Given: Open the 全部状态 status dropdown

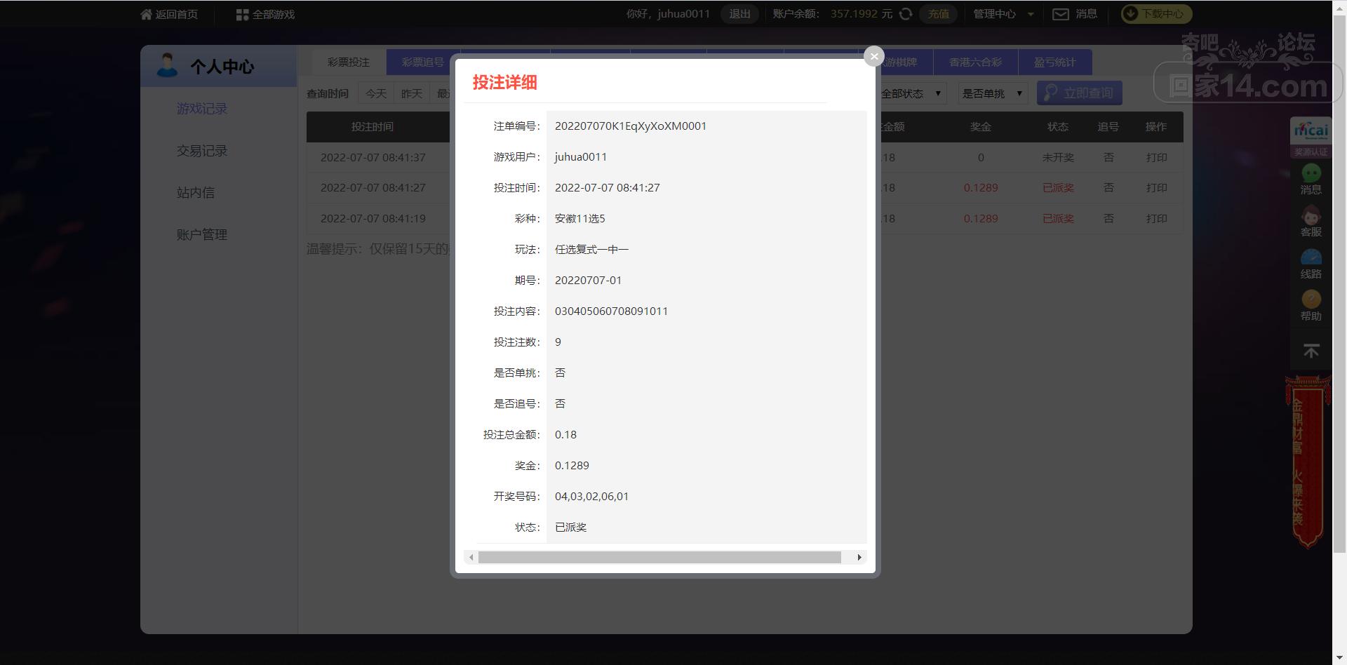Looking at the screenshot, I should [x=912, y=93].
